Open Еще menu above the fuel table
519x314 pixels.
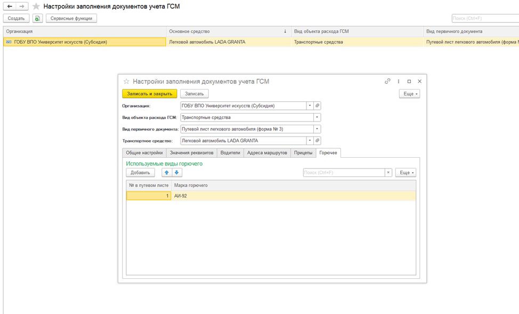(406, 173)
